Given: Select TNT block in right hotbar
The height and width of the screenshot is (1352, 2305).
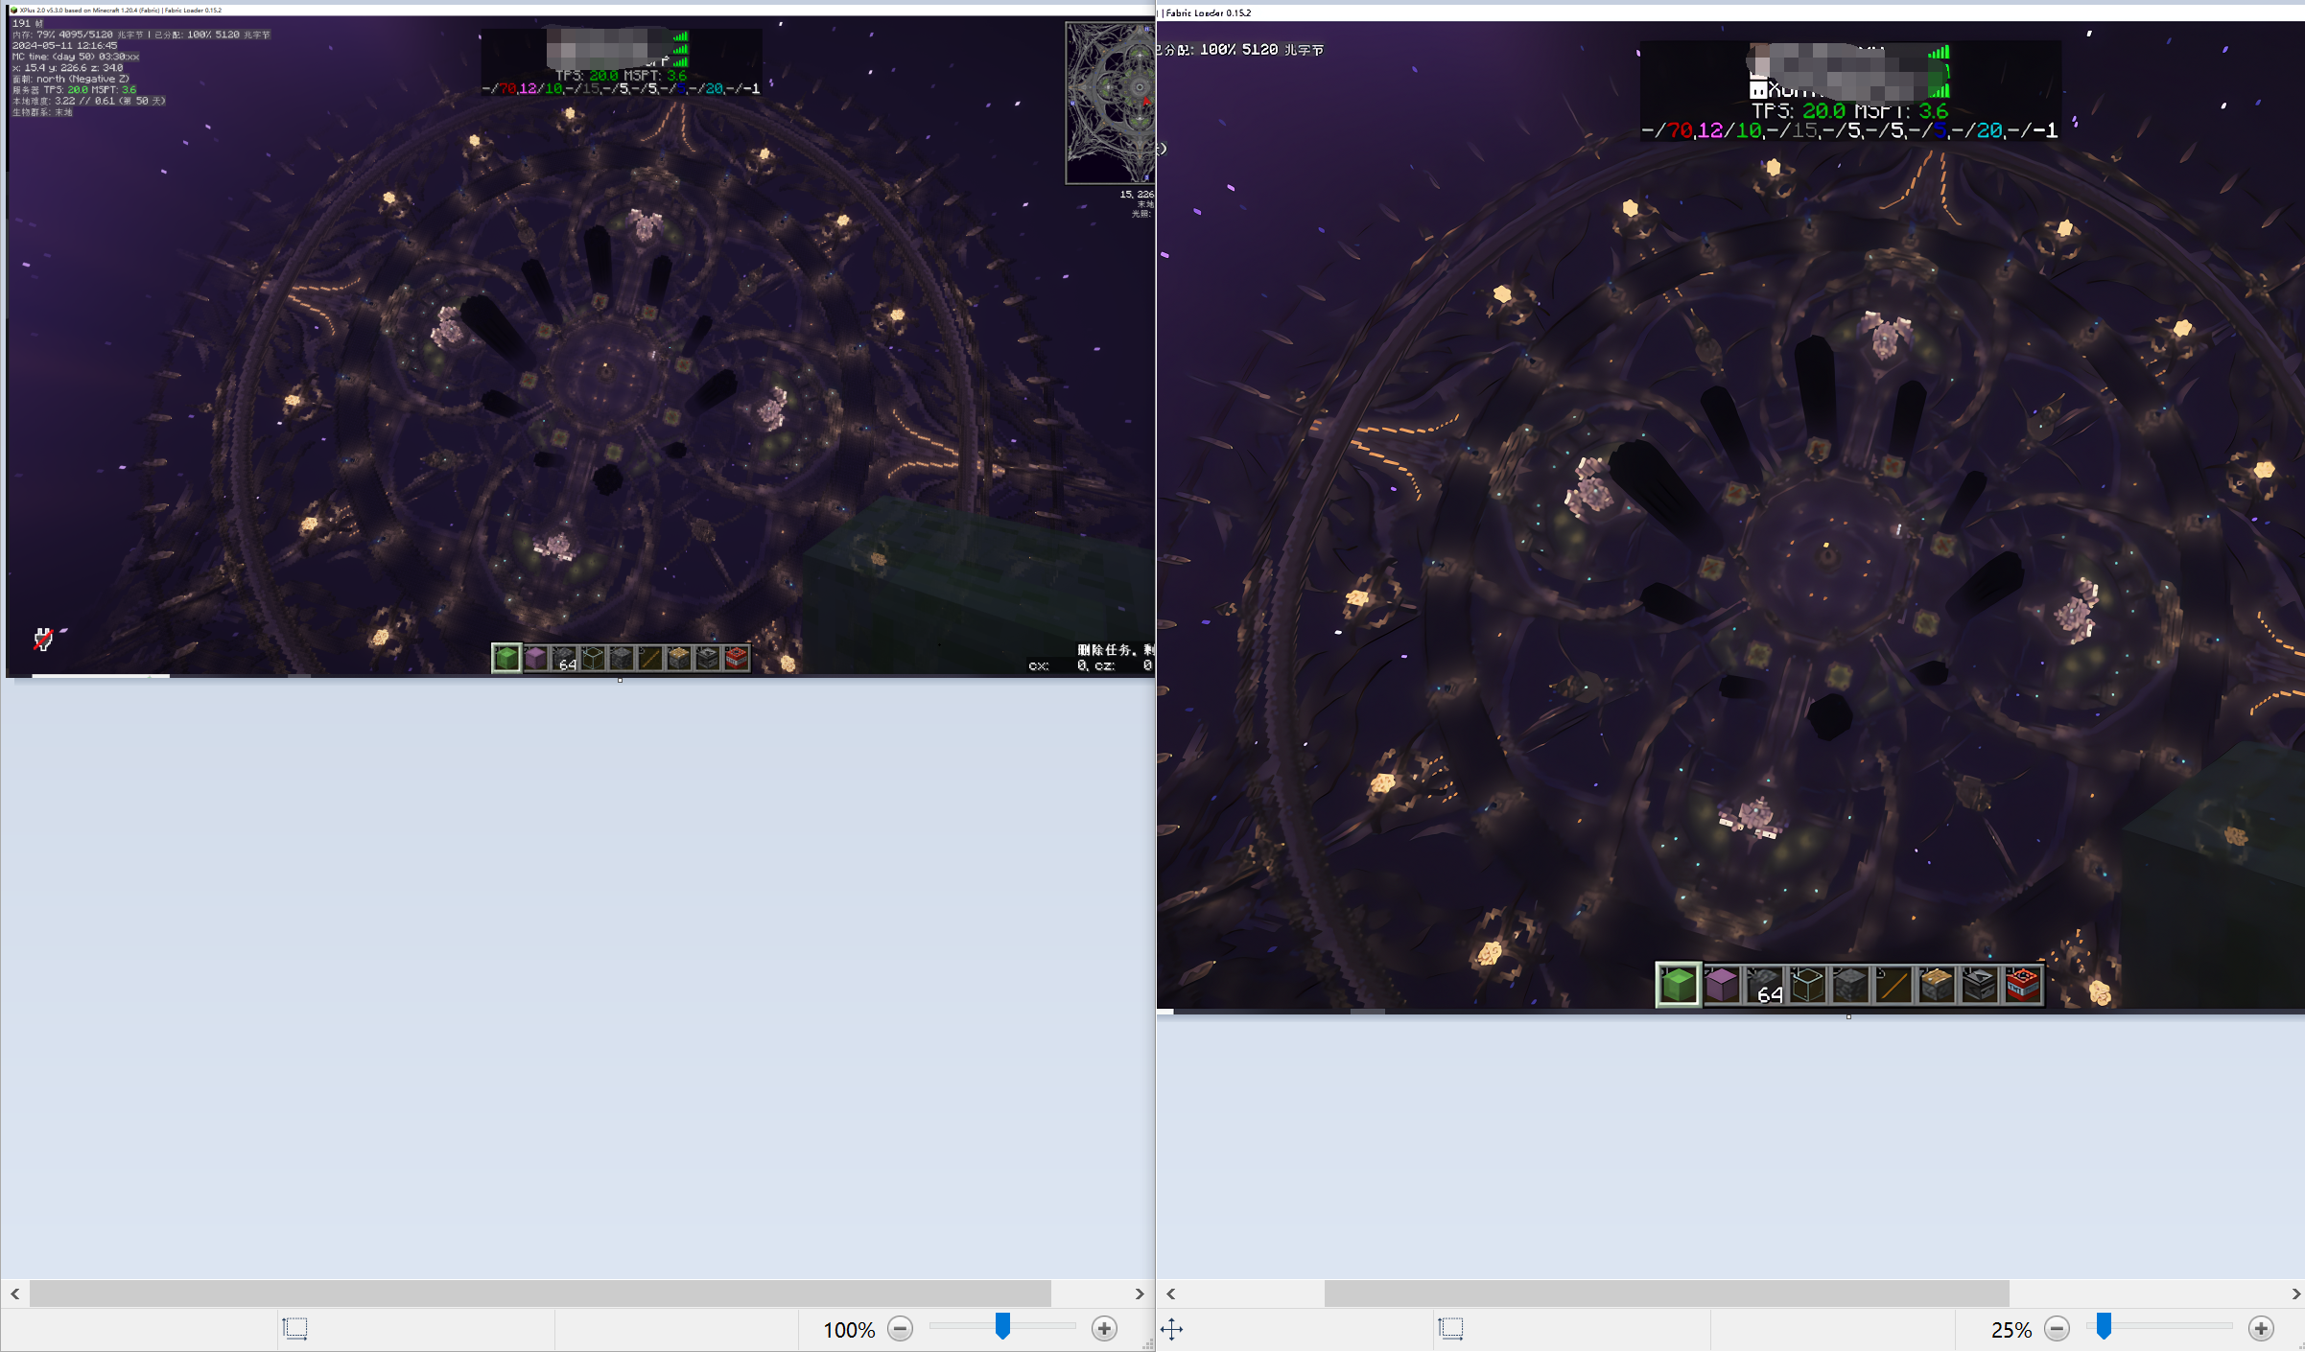Looking at the screenshot, I should [x=2023, y=985].
